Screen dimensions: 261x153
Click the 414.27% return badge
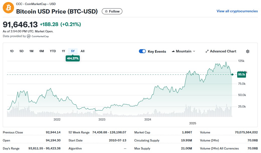pyautogui.click(x=73, y=58)
